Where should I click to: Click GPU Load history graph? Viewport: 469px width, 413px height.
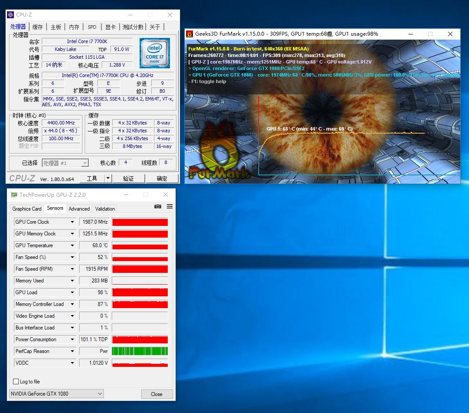tap(140, 292)
